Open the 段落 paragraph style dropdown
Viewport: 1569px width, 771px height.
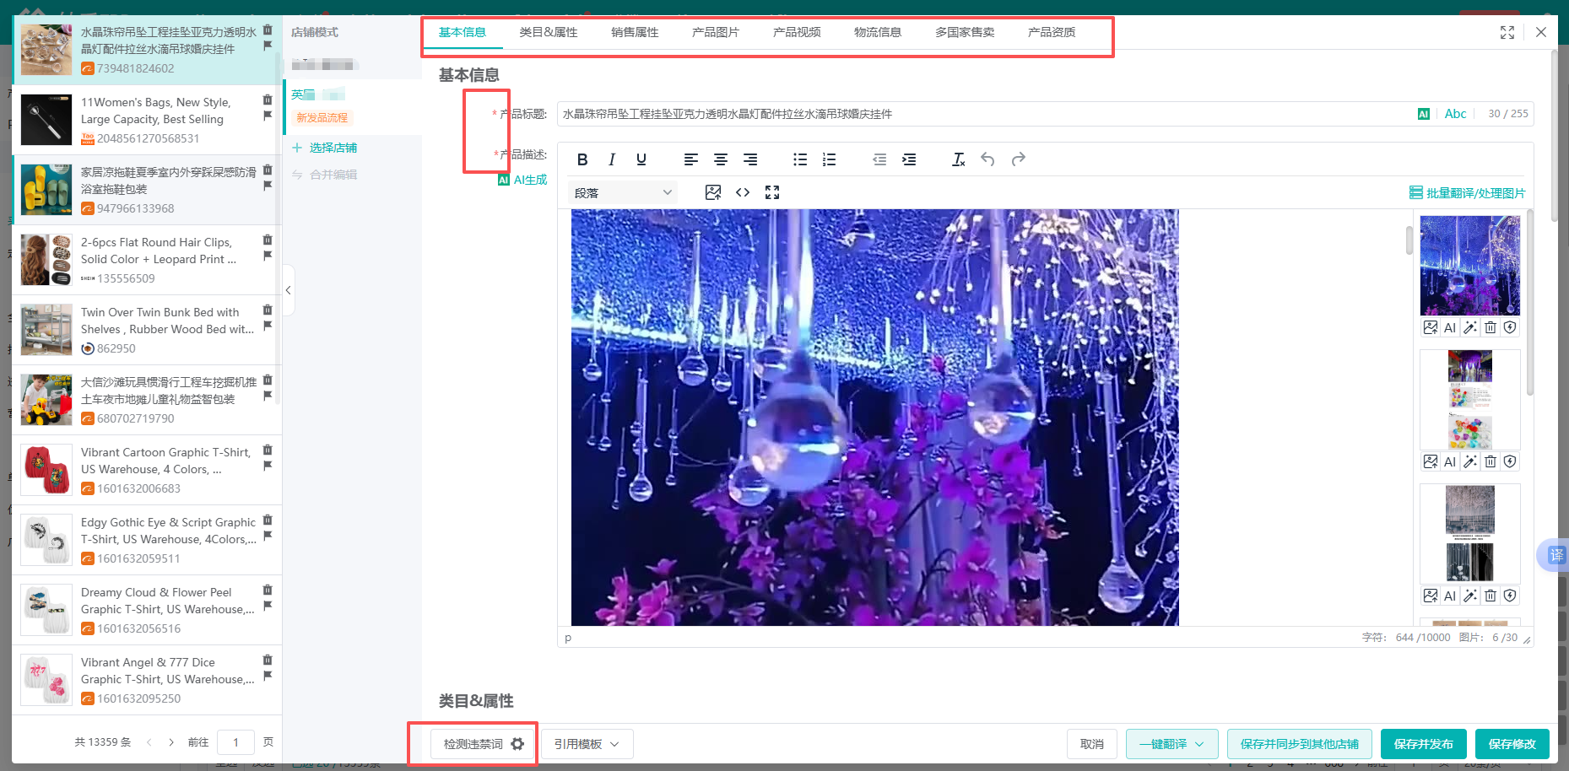coord(622,191)
